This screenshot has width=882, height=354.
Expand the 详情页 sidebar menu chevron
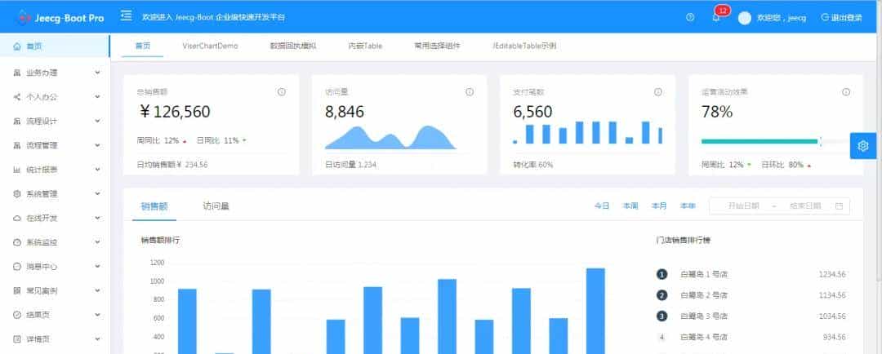click(x=97, y=339)
